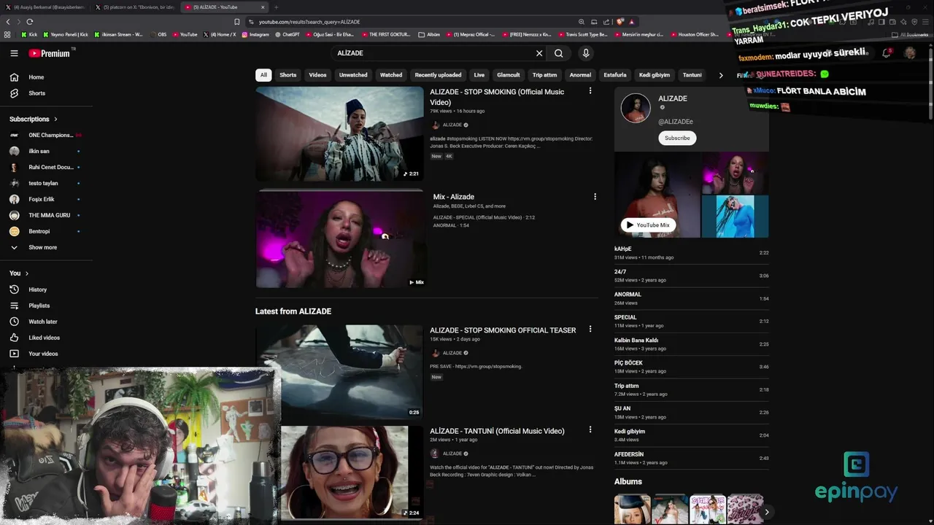Viewport: 934px width, 525px height.
Task: Open more options for STOP SMOKING OFFICIAL TEASER
Action: click(x=590, y=330)
